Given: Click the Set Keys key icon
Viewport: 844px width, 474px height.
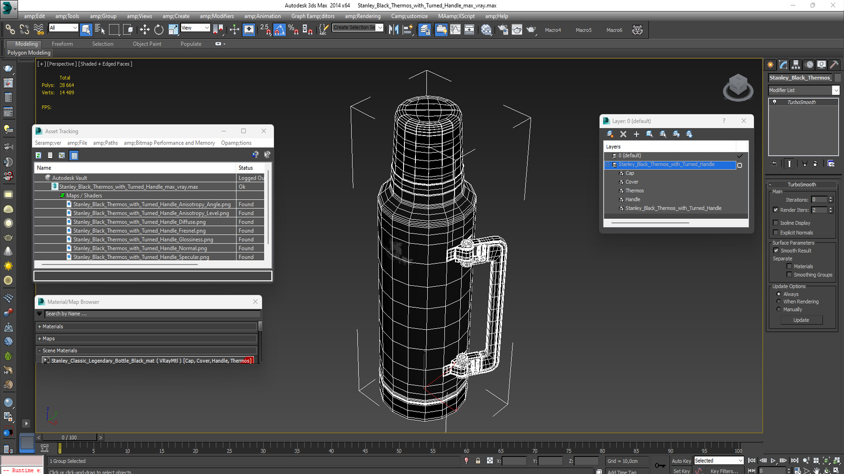Looking at the screenshot, I should click(660, 465).
